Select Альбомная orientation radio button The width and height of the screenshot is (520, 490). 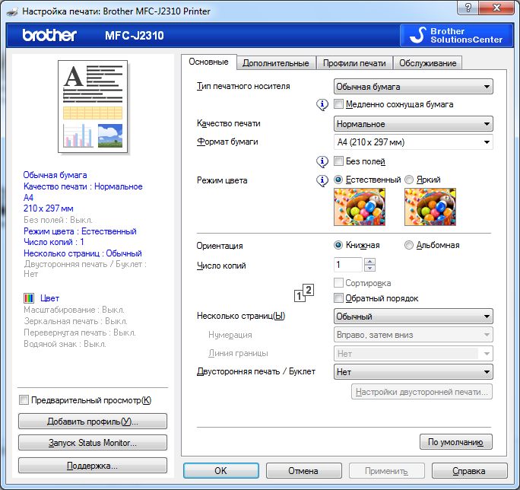408,245
